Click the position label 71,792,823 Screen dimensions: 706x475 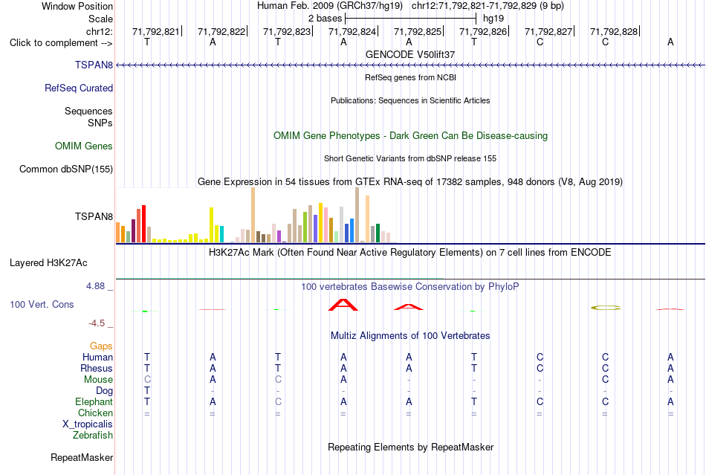287,31
